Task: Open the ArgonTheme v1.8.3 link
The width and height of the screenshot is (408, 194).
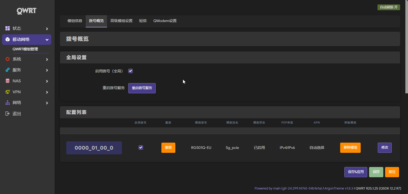Action: [338, 188]
